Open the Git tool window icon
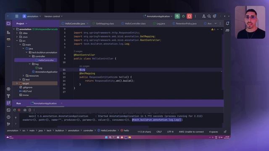The height and width of the screenshot is (151, 269). coord(8,124)
